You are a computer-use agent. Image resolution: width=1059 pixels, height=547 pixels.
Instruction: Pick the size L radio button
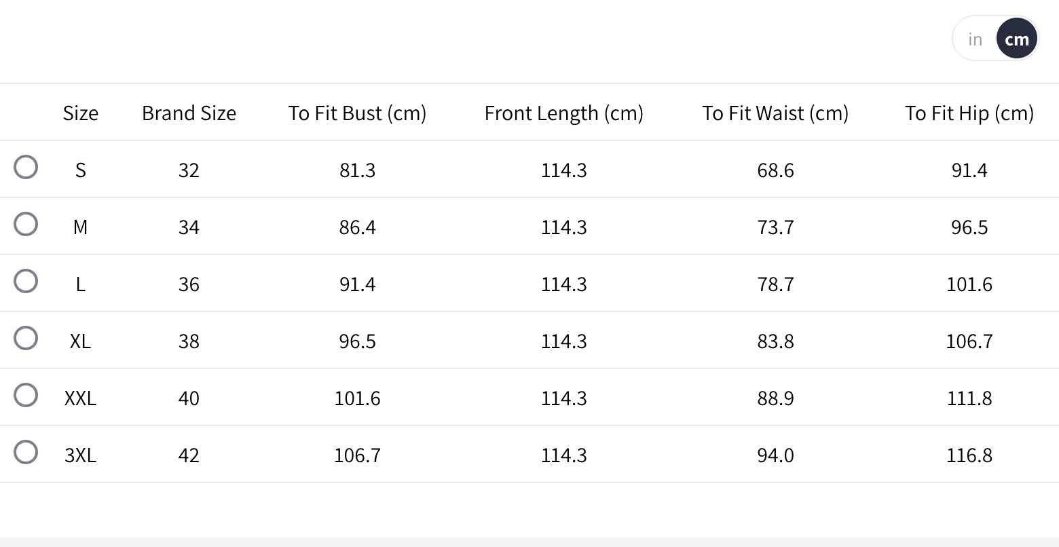point(26,281)
